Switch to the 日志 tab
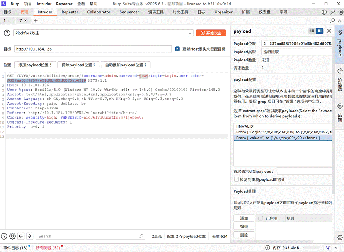This screenshot has width=344, height=252. click(x=201, y=12)
